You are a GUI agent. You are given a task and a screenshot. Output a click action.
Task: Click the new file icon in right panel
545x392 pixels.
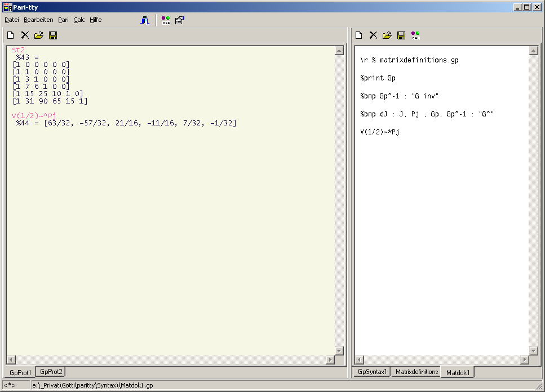coord(358,35)
